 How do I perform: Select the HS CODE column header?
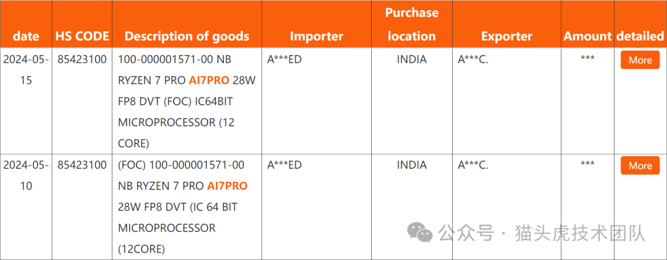coord(82,36)
